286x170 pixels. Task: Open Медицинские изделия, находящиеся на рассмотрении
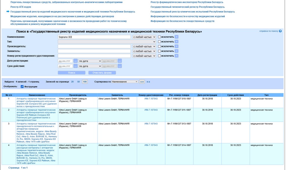tap(62, 17)
